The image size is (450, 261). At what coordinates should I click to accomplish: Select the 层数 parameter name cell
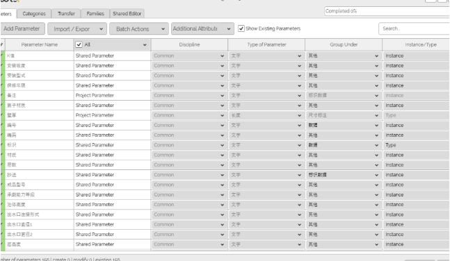click(x=40, y=165)
